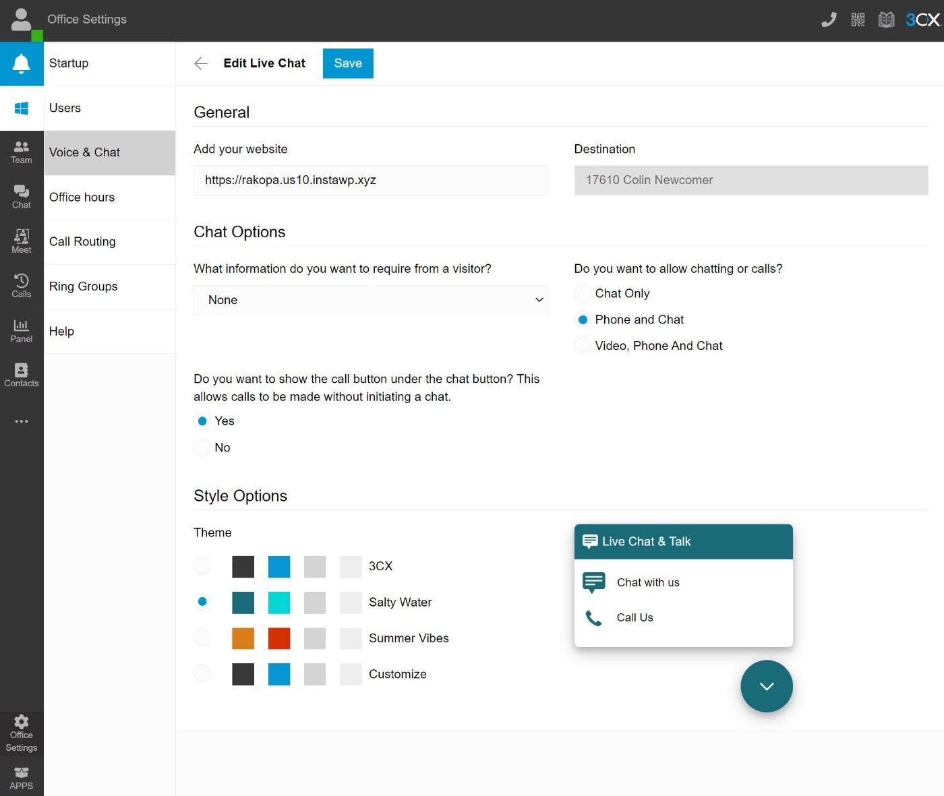
Task: Click the Destination field 17610 Colin Newcomer
Action: pos(751,180)
